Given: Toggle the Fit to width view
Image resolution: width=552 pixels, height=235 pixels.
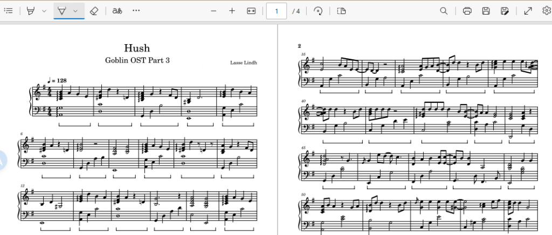Looking at the screenshot, I should (x=251, y=11).
